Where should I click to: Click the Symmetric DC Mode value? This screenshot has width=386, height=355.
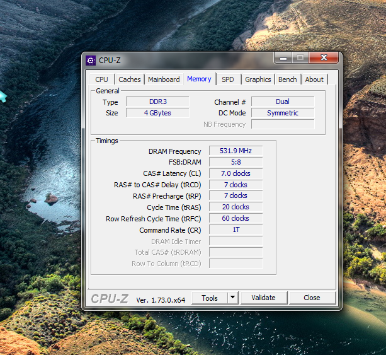(x=283, y=113)
